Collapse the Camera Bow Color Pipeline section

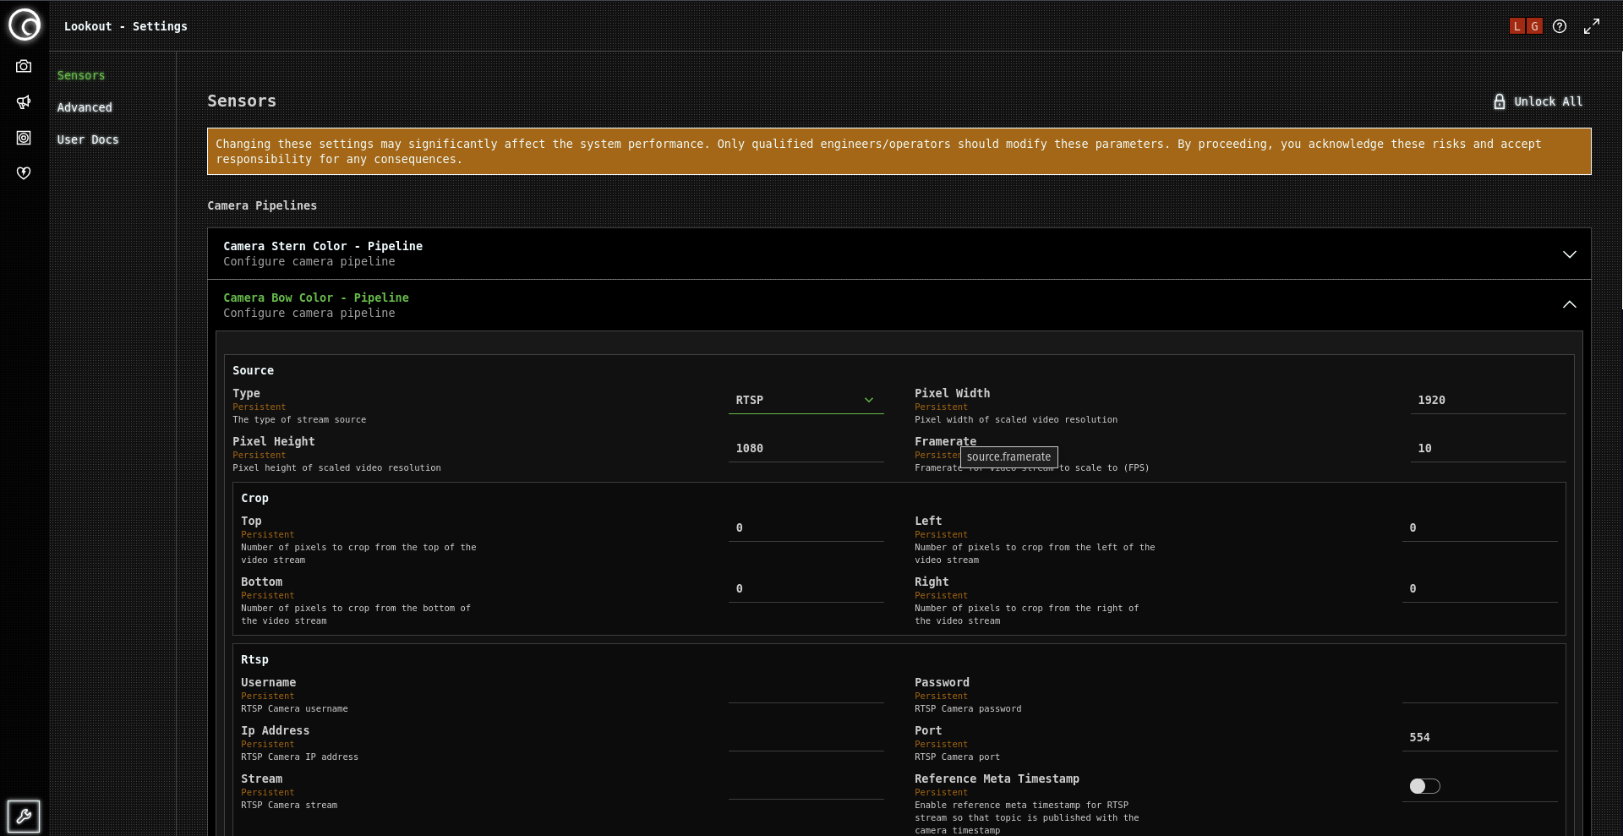tap(1571, 304)
